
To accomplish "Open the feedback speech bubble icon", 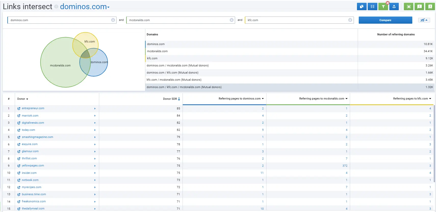I will 419,7.
